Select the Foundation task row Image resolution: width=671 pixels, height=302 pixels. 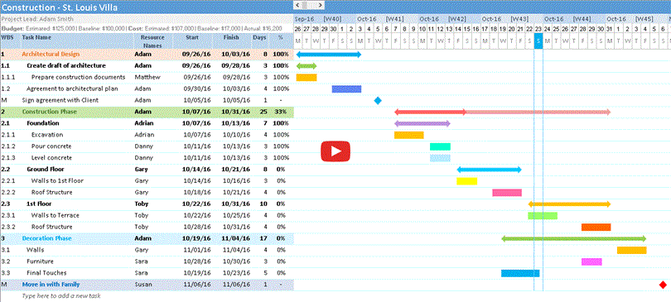point(147,123)
